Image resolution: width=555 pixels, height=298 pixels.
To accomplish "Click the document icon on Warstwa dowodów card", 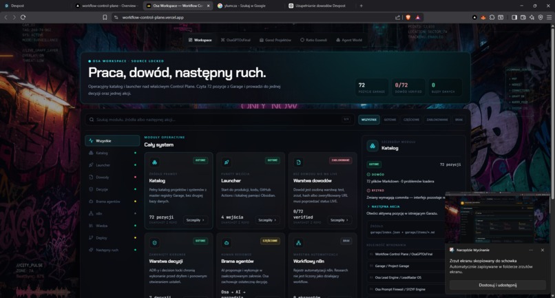I will click(298, 162).
